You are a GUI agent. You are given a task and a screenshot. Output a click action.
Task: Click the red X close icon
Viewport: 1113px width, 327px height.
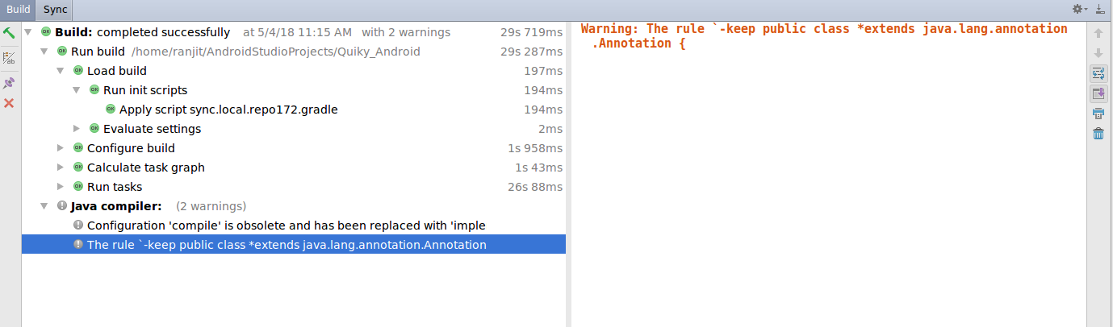(9, 103)
